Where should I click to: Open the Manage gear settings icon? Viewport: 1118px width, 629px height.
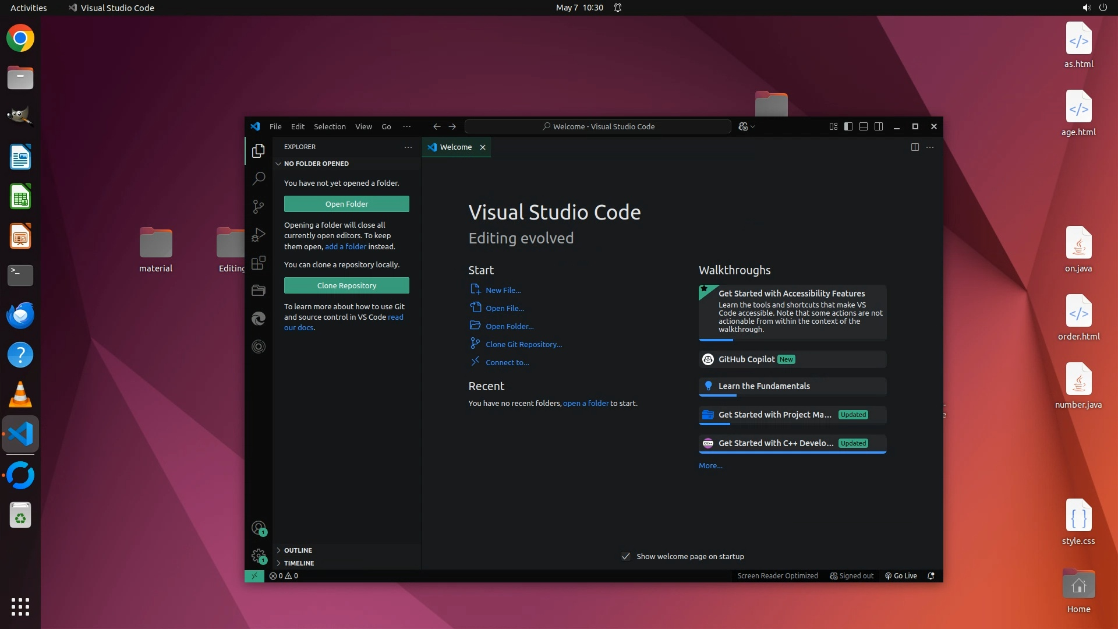click(x=259, y=556)
